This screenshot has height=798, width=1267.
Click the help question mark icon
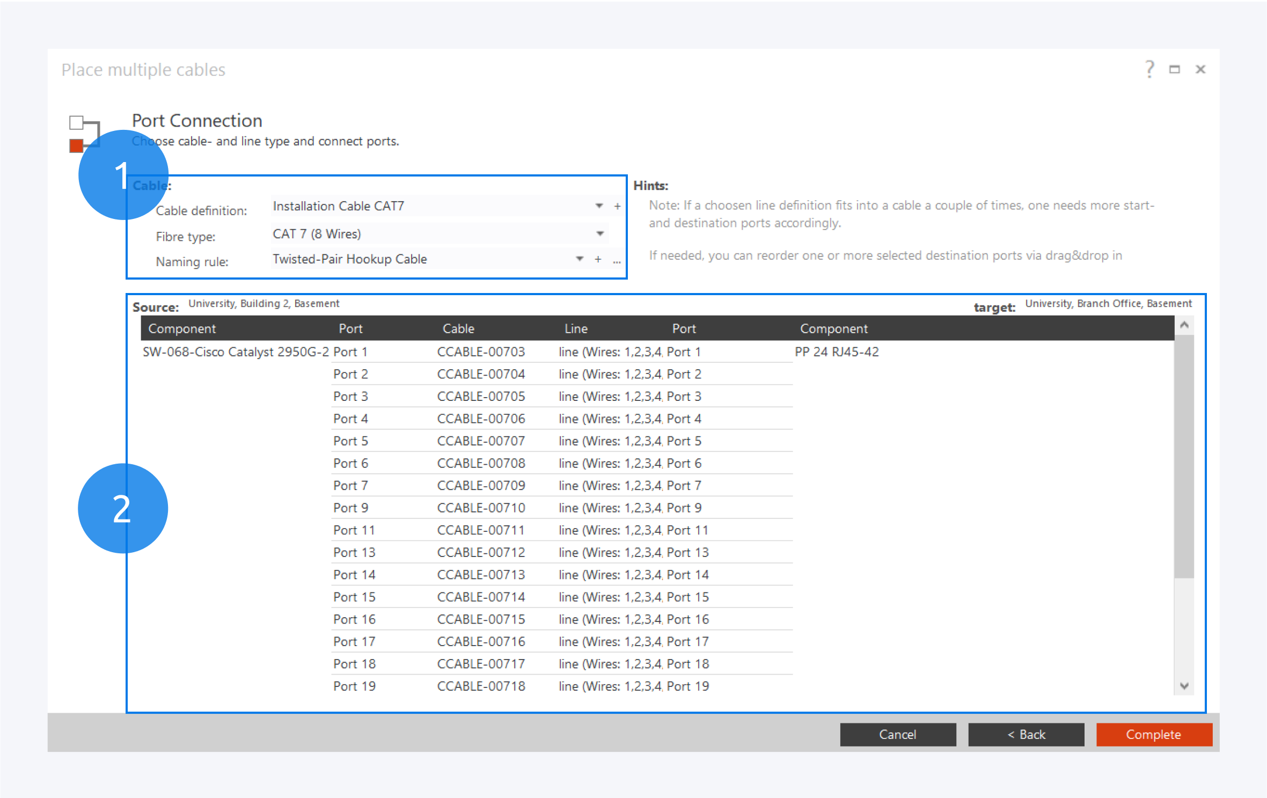(x=1149, y=69)
